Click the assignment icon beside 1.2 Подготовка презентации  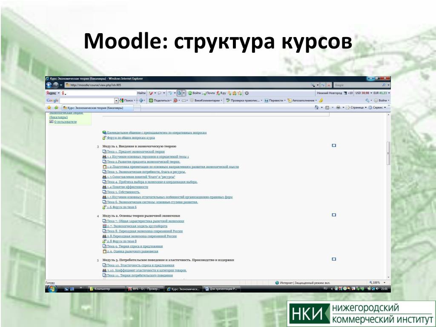(x=105, y=167)
